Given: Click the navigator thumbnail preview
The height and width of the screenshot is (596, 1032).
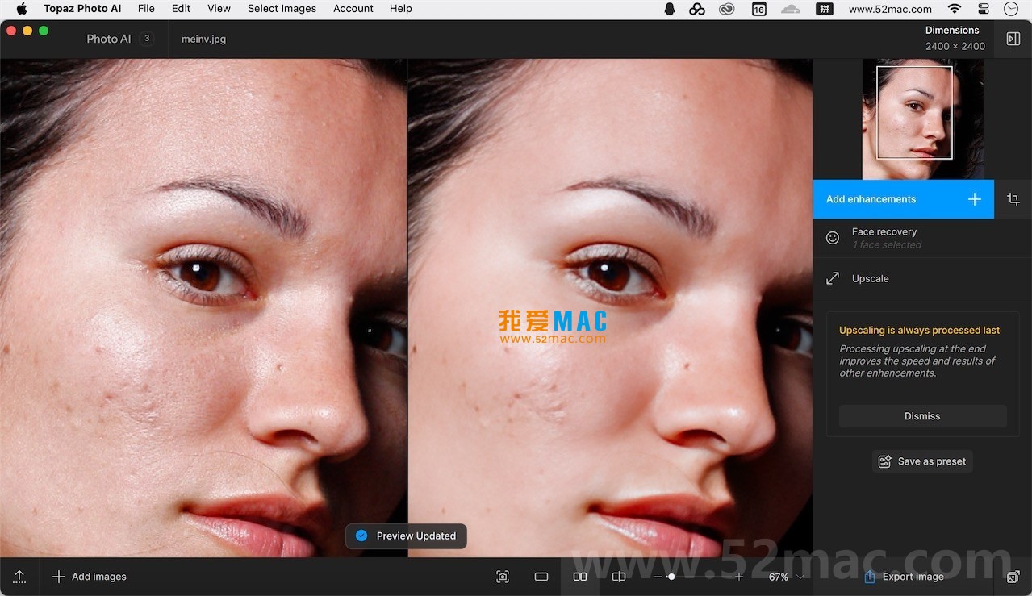Looking at the screenshot, I should point(922,119).
